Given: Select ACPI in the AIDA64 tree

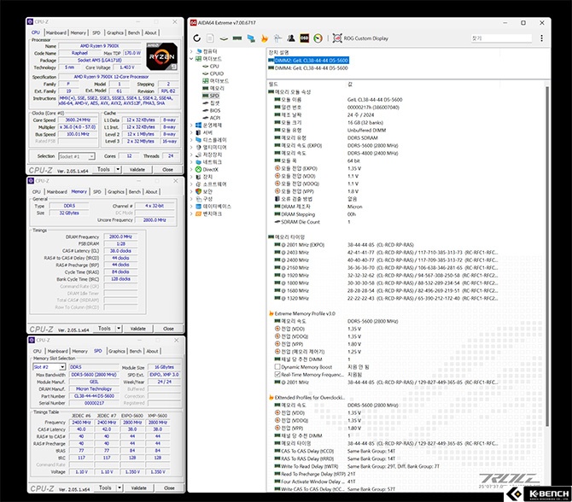Looking at the screenshot, I should point(211,118).
